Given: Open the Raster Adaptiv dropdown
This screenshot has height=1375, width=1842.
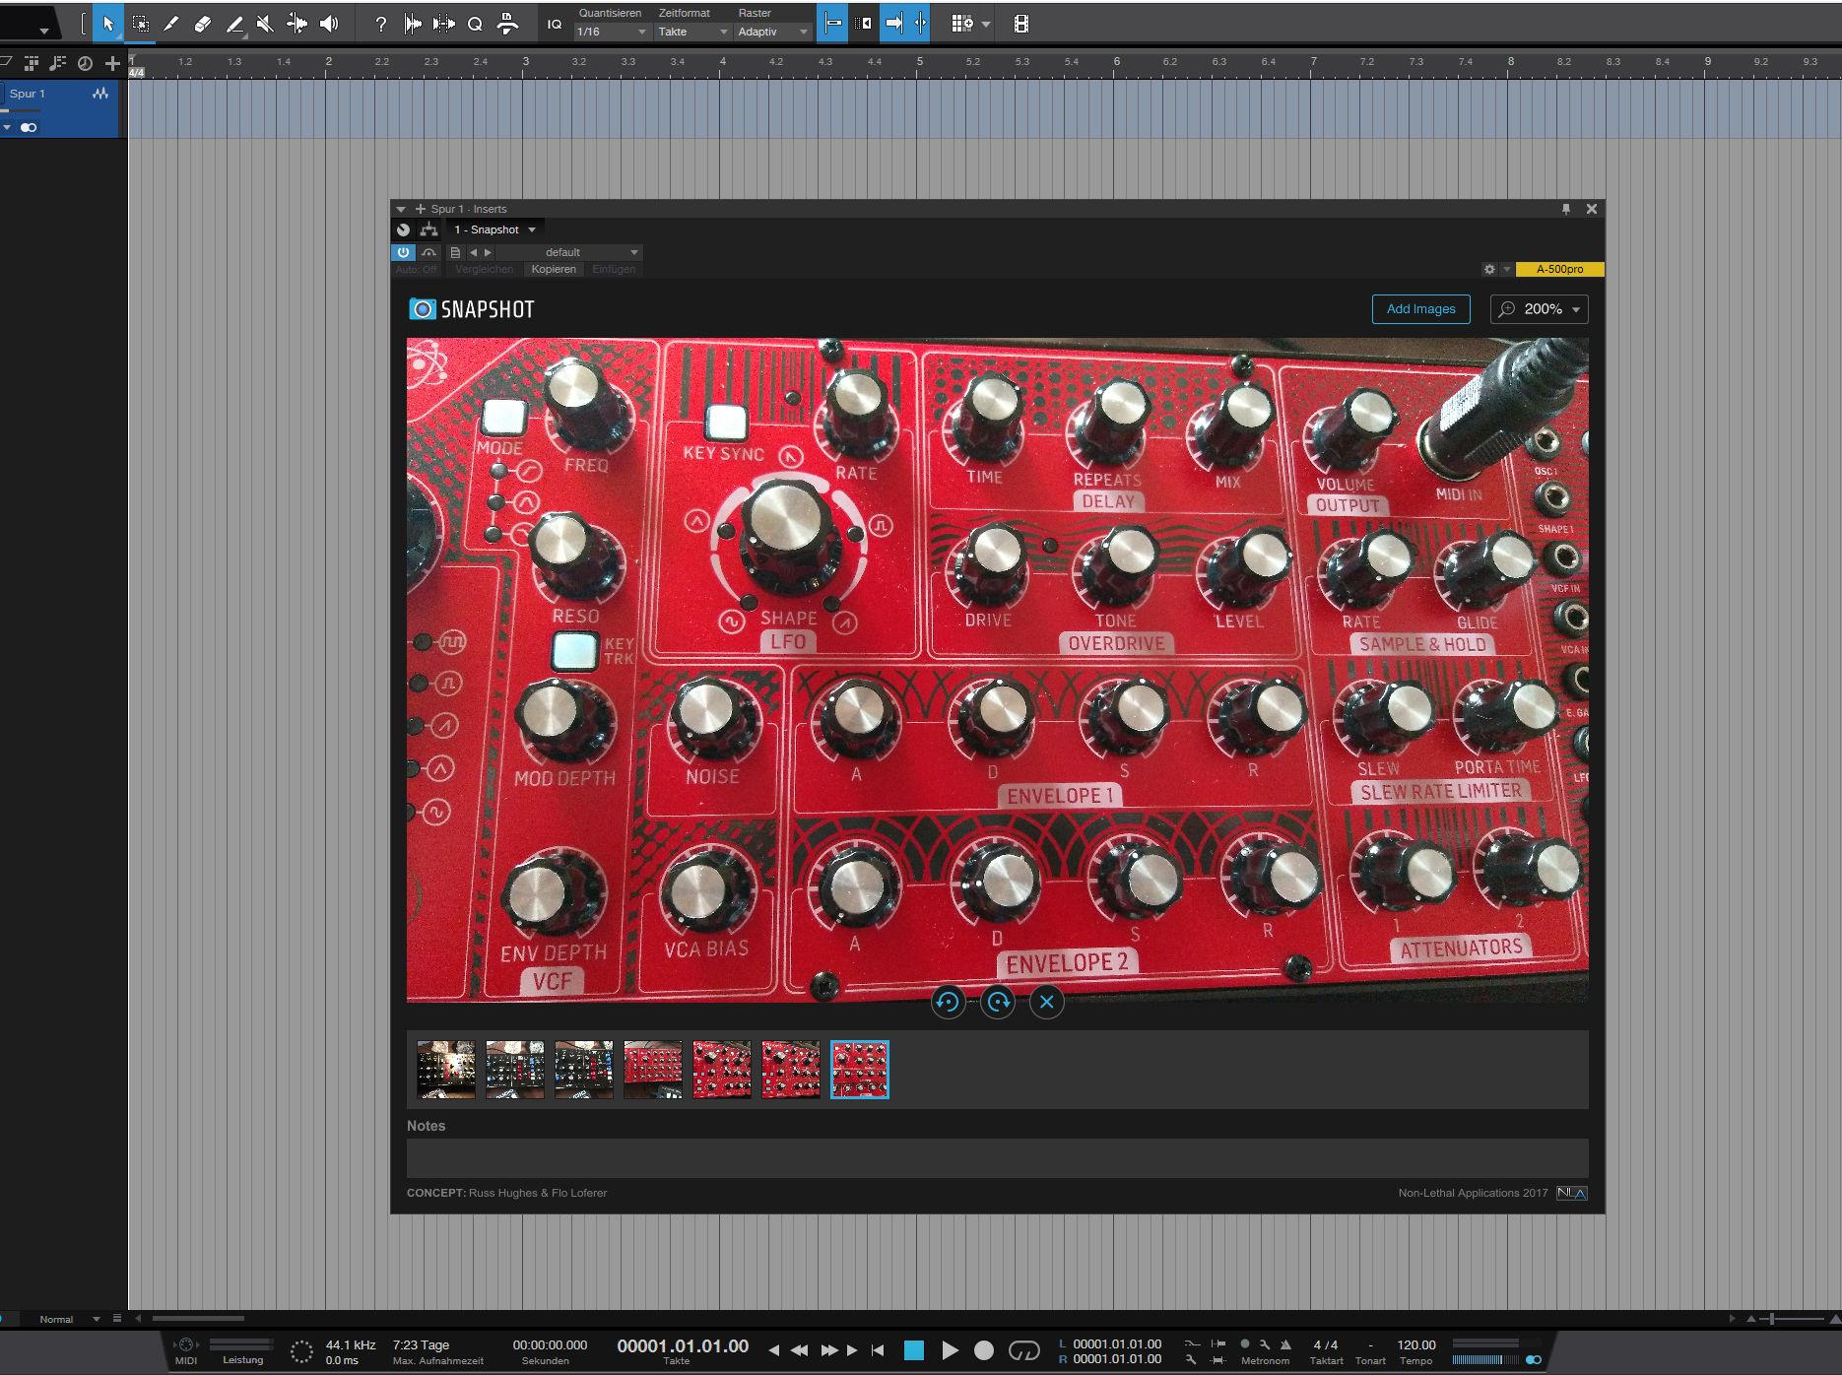Looking at the screenshot, I should click(773, 32).
